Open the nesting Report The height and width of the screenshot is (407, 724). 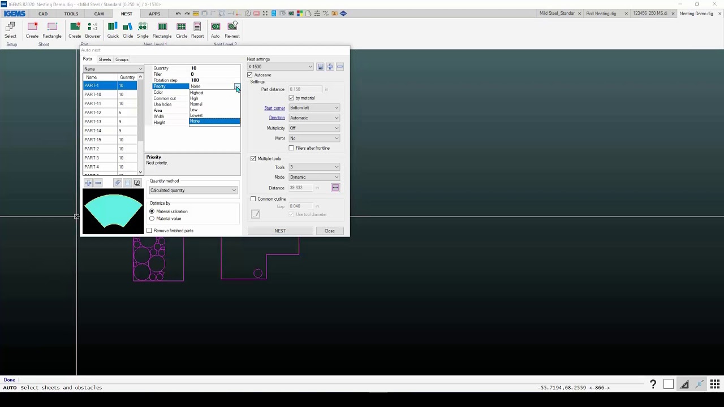point(197,30)
